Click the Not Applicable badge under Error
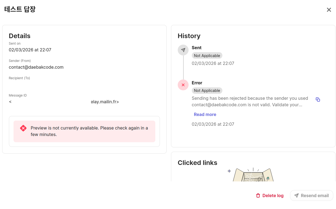 click(x=207, y=91)
